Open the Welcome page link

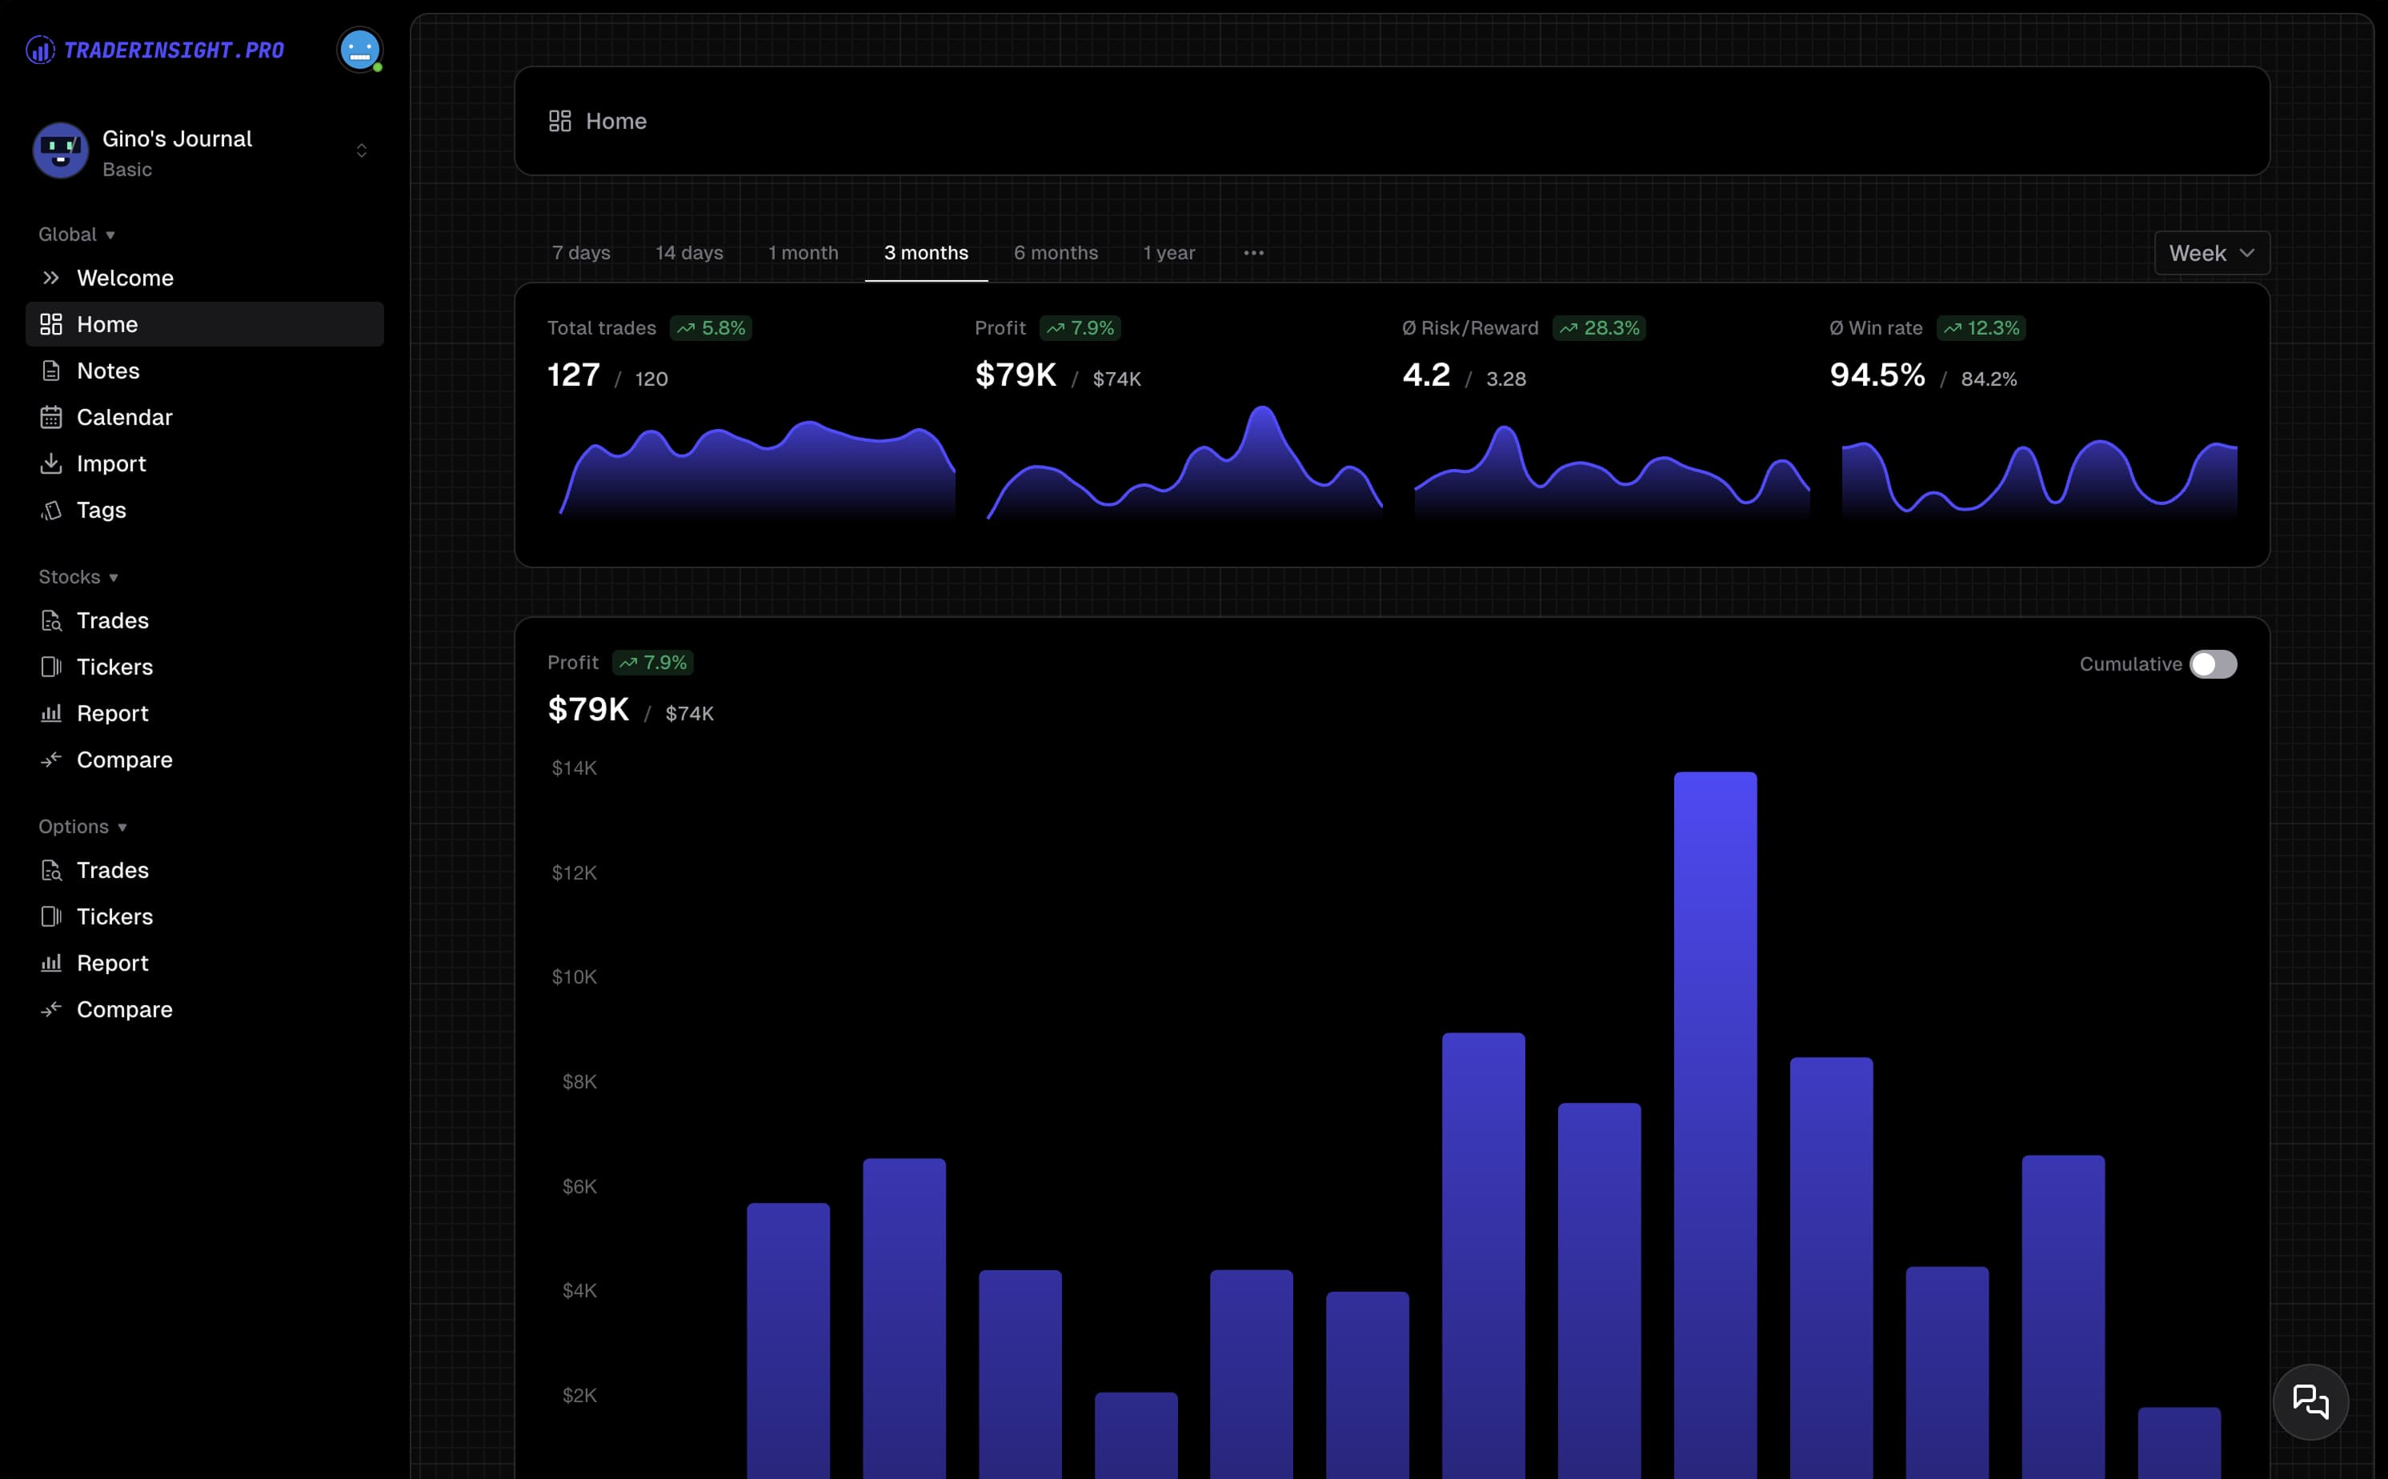coord(204,278)
